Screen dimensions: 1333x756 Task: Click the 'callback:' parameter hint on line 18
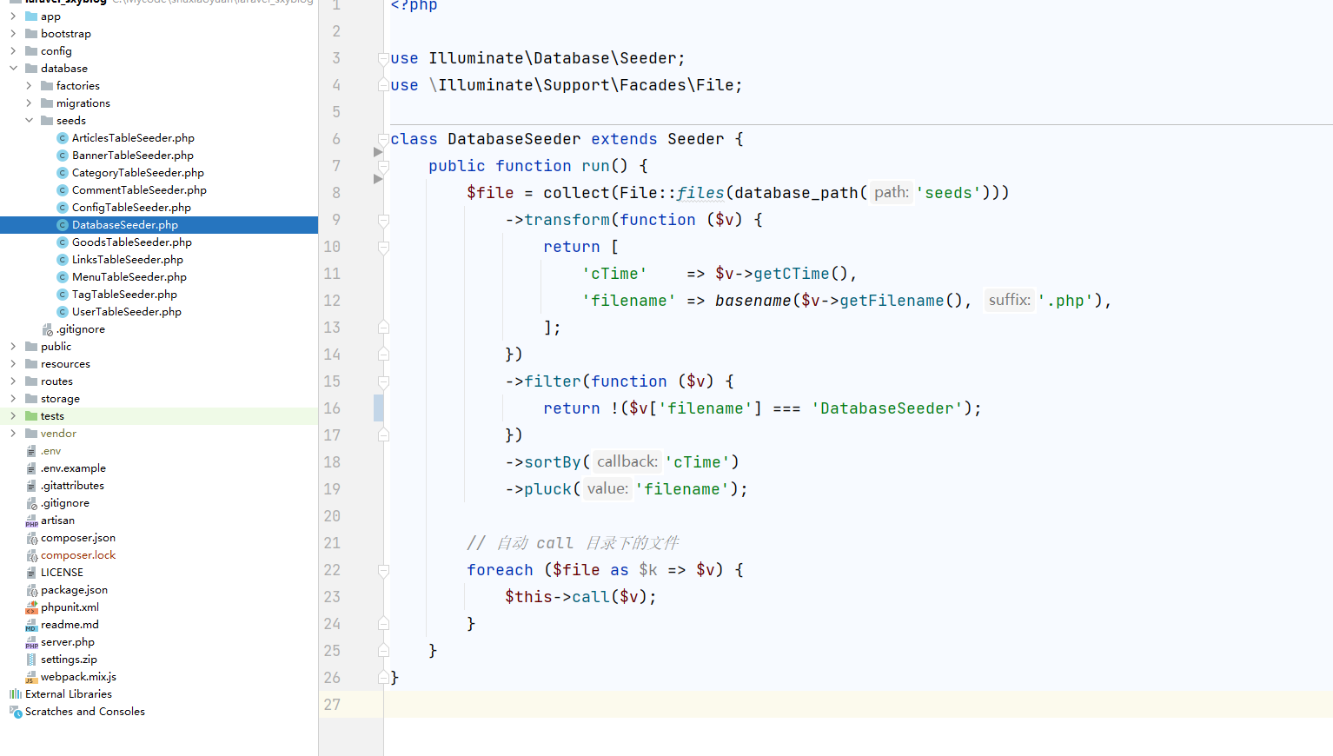tap(627, 461)
